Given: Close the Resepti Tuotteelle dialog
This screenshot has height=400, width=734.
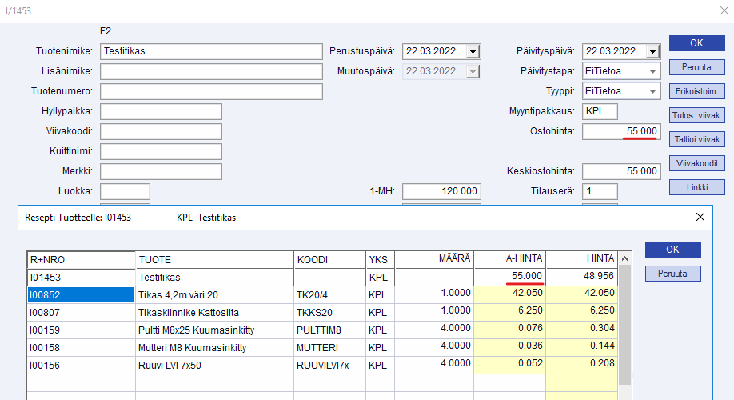Looking at the screenshot, I should pos(700,217).
